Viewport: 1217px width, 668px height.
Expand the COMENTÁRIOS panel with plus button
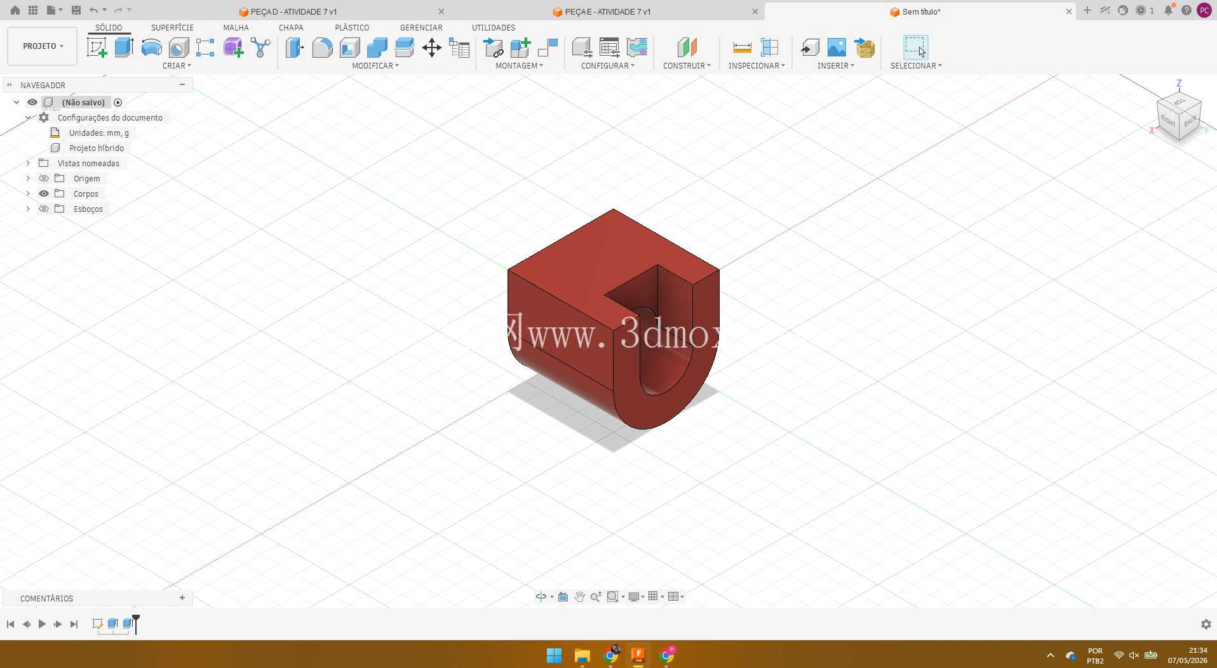pos(182,598)
